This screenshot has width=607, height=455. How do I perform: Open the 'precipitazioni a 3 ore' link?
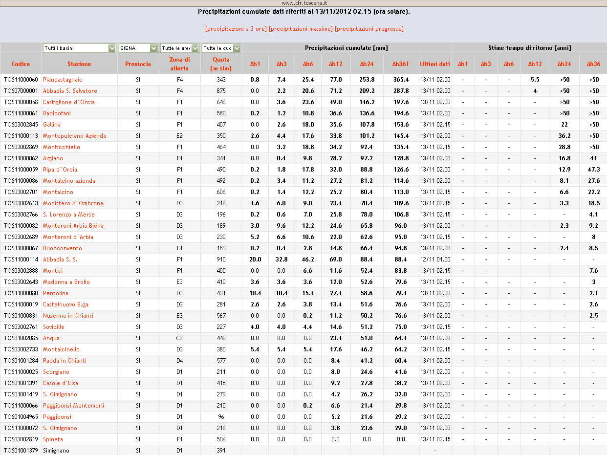[x=236, y=29]
